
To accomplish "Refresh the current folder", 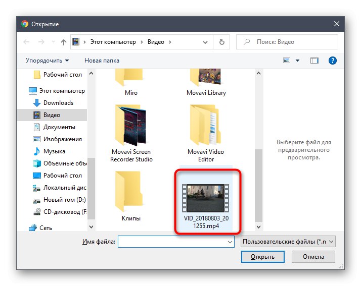I will (222, 42).
